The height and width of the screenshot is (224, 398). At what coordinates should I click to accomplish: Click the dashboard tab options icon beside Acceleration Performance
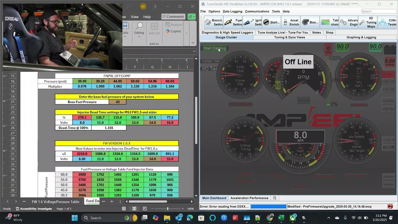point(275,198)
